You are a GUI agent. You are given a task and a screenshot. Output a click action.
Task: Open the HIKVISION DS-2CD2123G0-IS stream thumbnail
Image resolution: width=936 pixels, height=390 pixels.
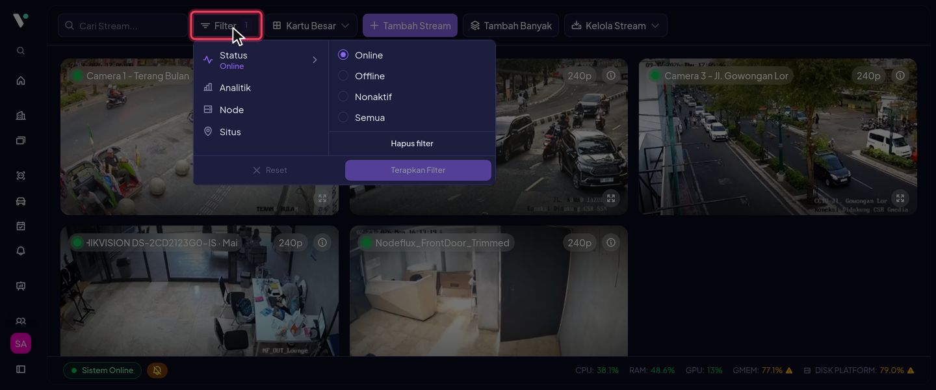pyautogui.click(x=200, y=291)
